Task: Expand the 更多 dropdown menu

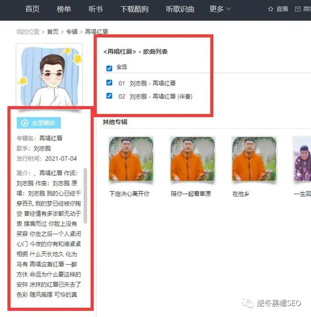Action: point(220,9)
